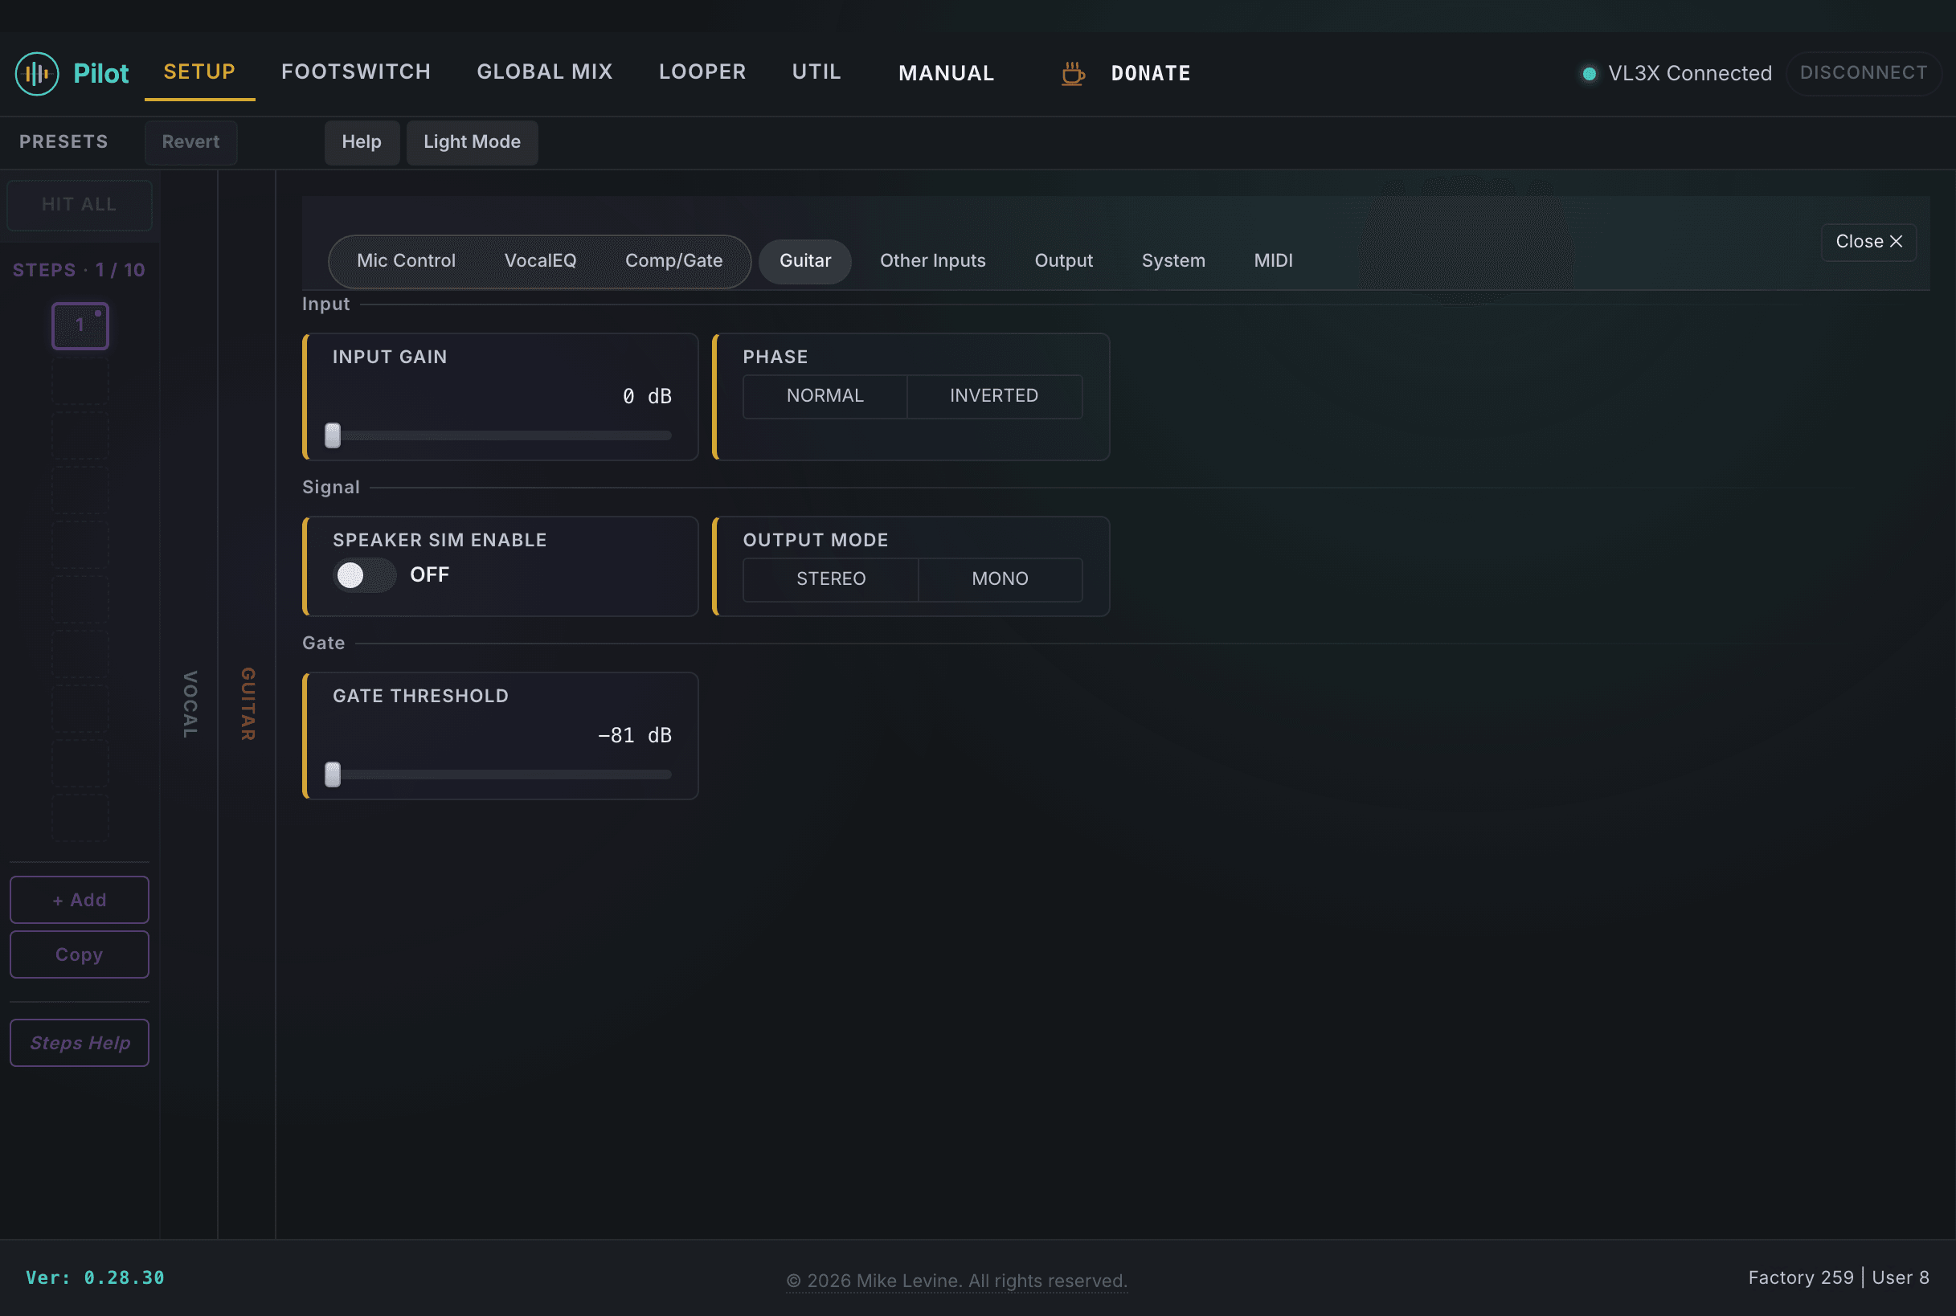Open the MANUAL link
This screenshot has height=1316, width=1956.
(946, 74)
